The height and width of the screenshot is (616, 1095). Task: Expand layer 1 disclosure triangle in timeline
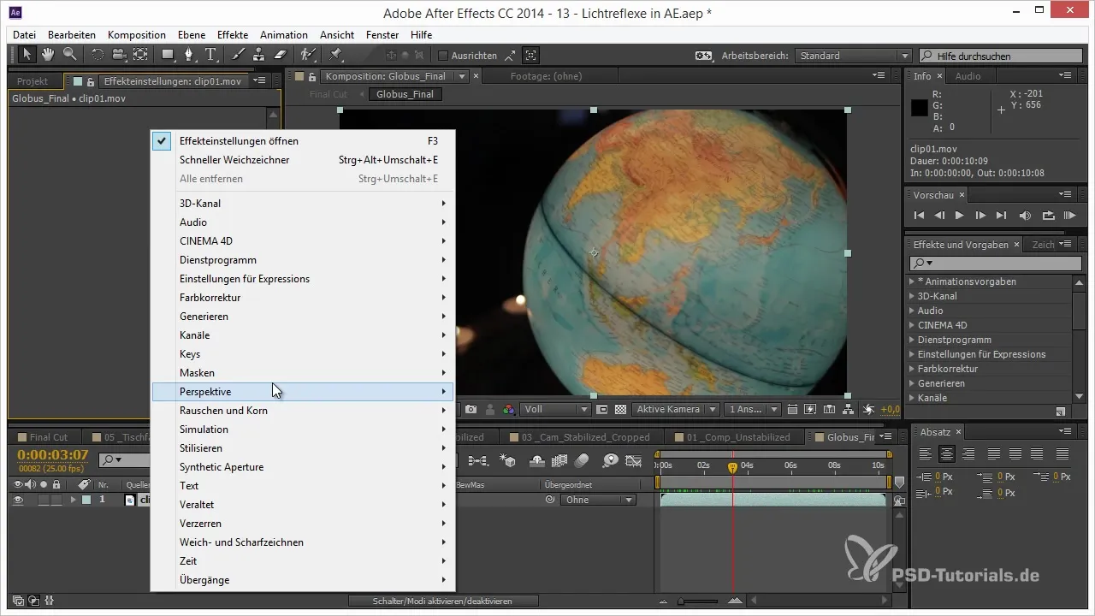coord(73,500)
